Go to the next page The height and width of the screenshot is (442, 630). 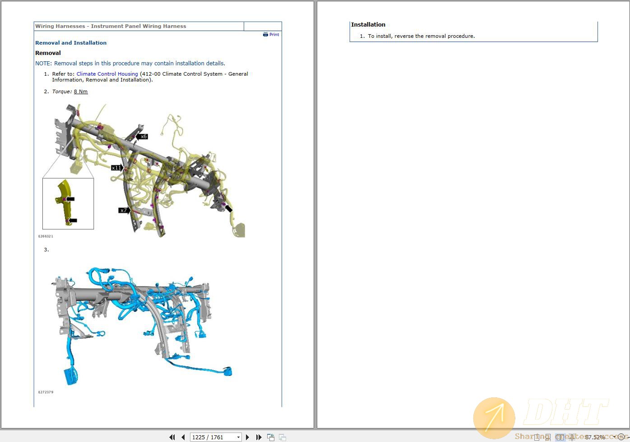click(247, 437)
